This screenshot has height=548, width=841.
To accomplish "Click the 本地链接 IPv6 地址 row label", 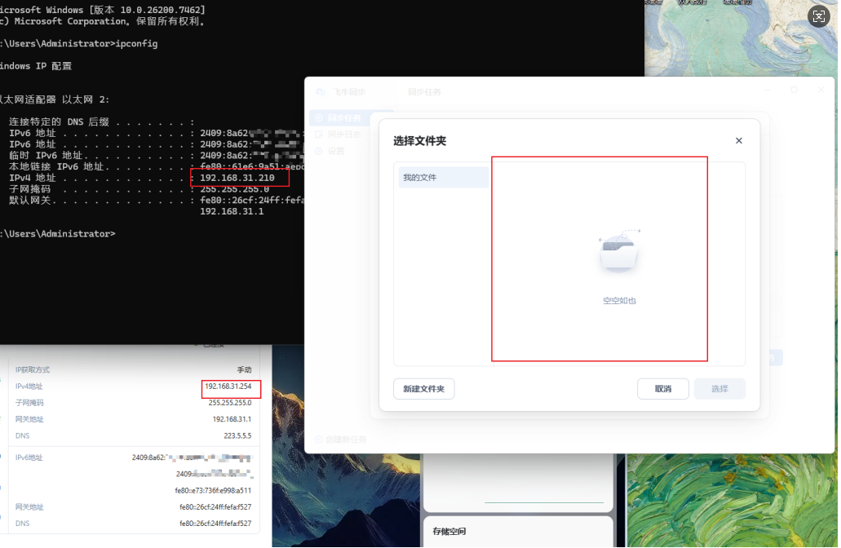I will click(56, 166).
